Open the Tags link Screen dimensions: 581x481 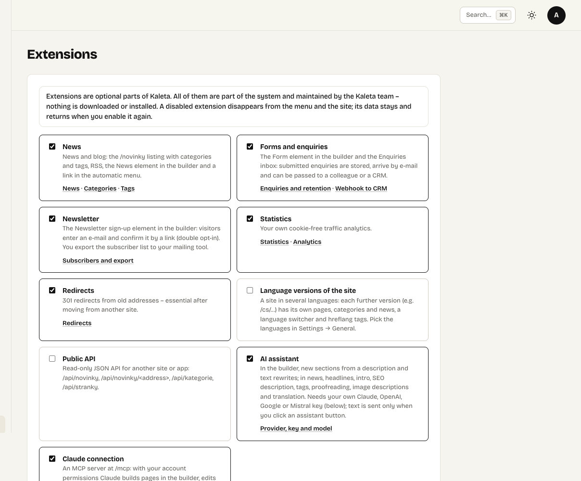(127, 189)
